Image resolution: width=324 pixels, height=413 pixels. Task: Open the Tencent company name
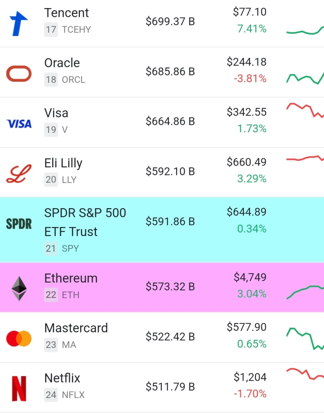pos(66,13)
